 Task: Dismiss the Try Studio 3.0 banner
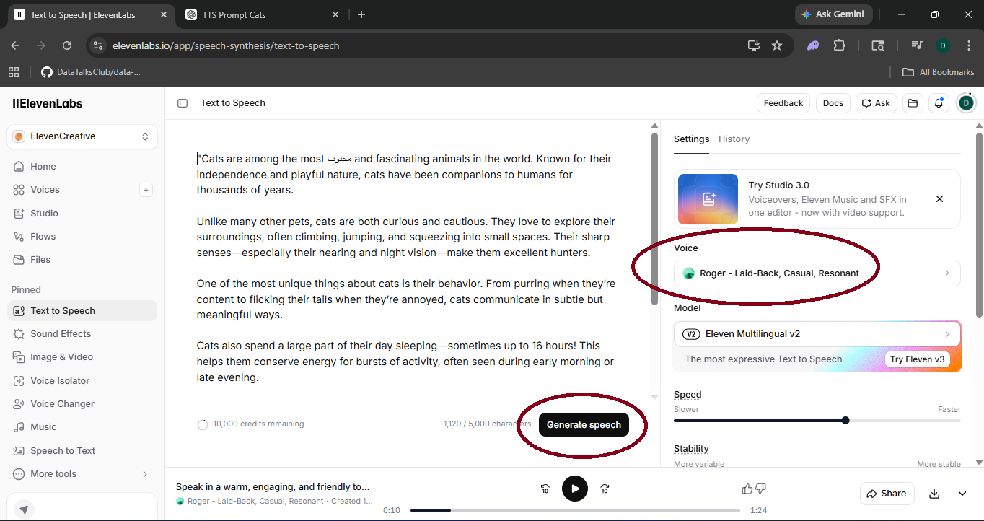click(939, 199)
